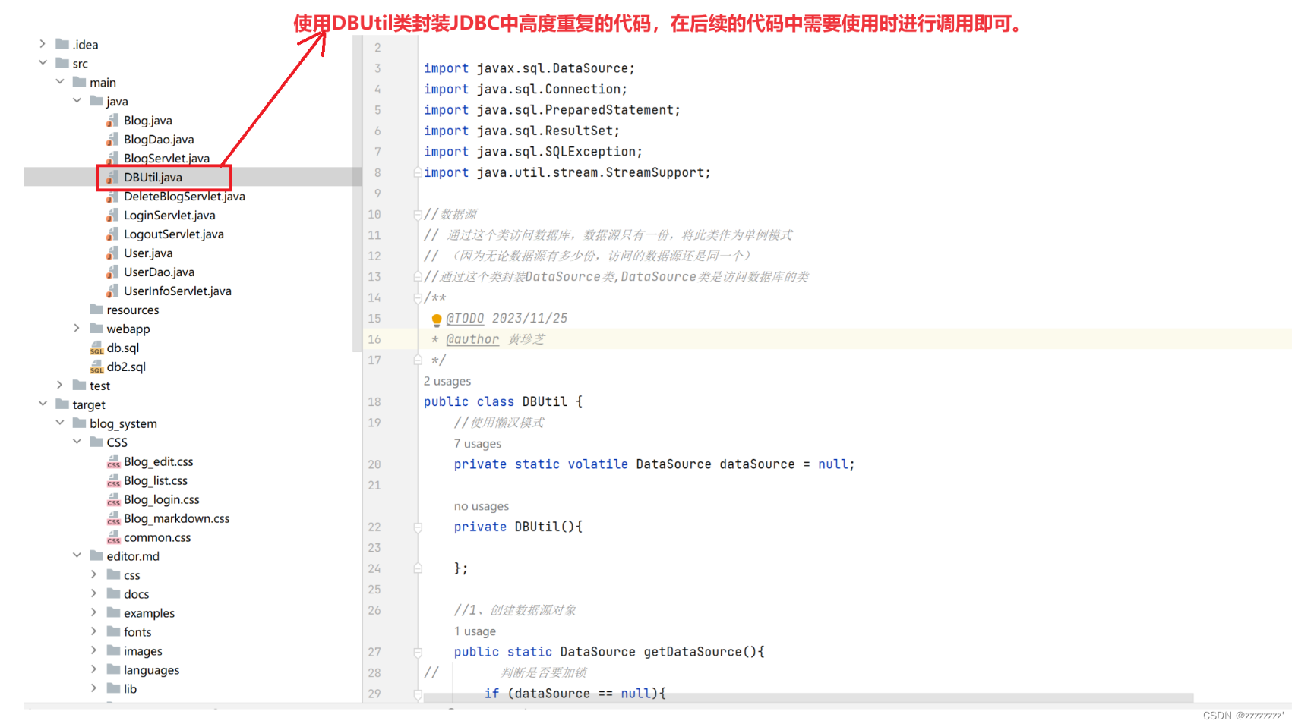Image resolution: width=1295 pixels, height=727 pixels.
Task: Click the yellow lightbulb intention icon
Action: 437,319
